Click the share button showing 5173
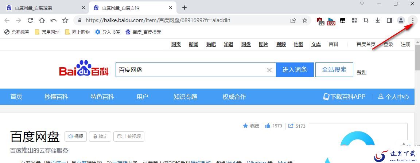Image resolution: width=420 pixels, height=163 pixels. coord(297,126)
